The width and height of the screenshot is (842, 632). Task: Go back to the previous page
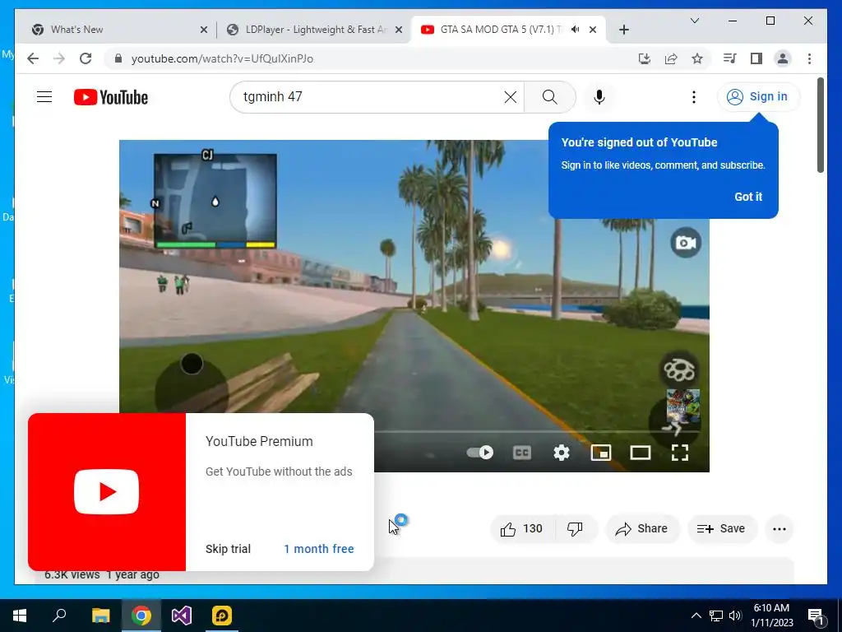33,58
